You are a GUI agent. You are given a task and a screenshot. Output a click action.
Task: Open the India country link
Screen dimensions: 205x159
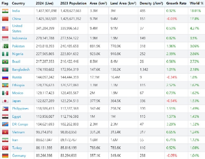pos(16,11)
